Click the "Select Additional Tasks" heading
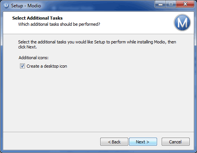This screenshot has width=197, height=153. [37, 18]
